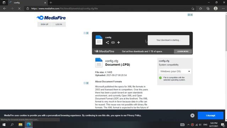The width and height of the screenshot is (227, 128).
Task: Click Microsoft Edge taskbar icon
Action: [x=29, y=125]
